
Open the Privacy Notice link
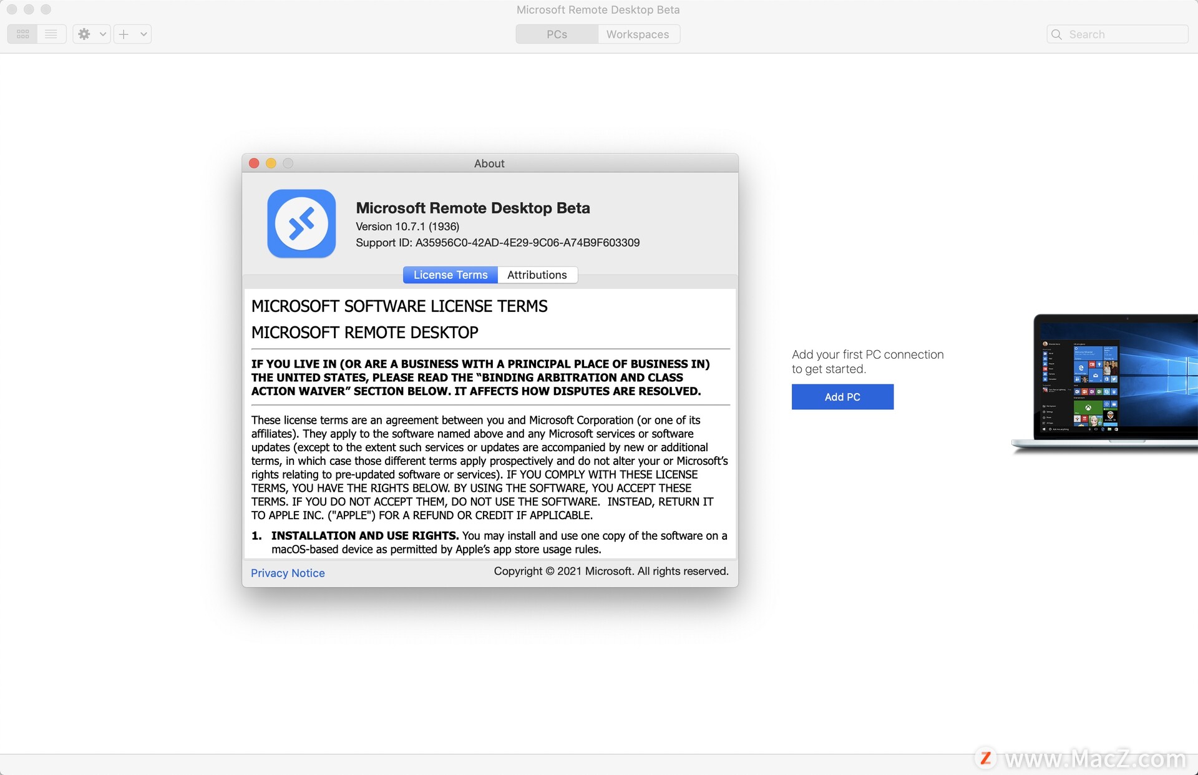pyautogui.click(x=288, y=573)
